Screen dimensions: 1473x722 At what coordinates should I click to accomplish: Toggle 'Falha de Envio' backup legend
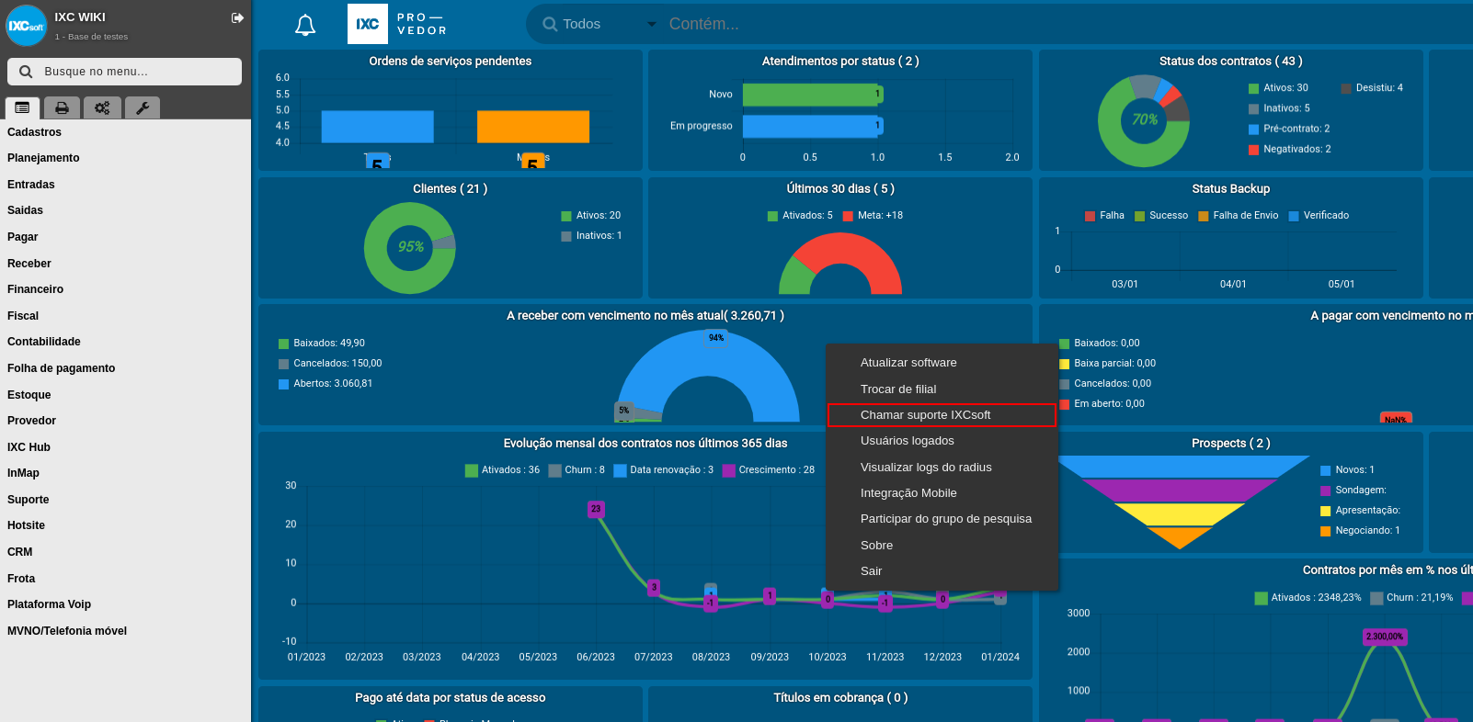pos(1238,216)
